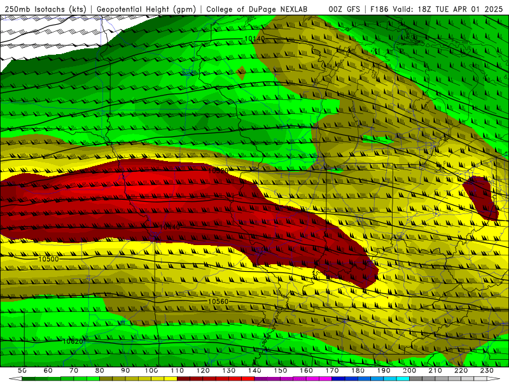The image size is (509, 382).
Task: Click the 10140 height contour label
Action: (254, 39)
